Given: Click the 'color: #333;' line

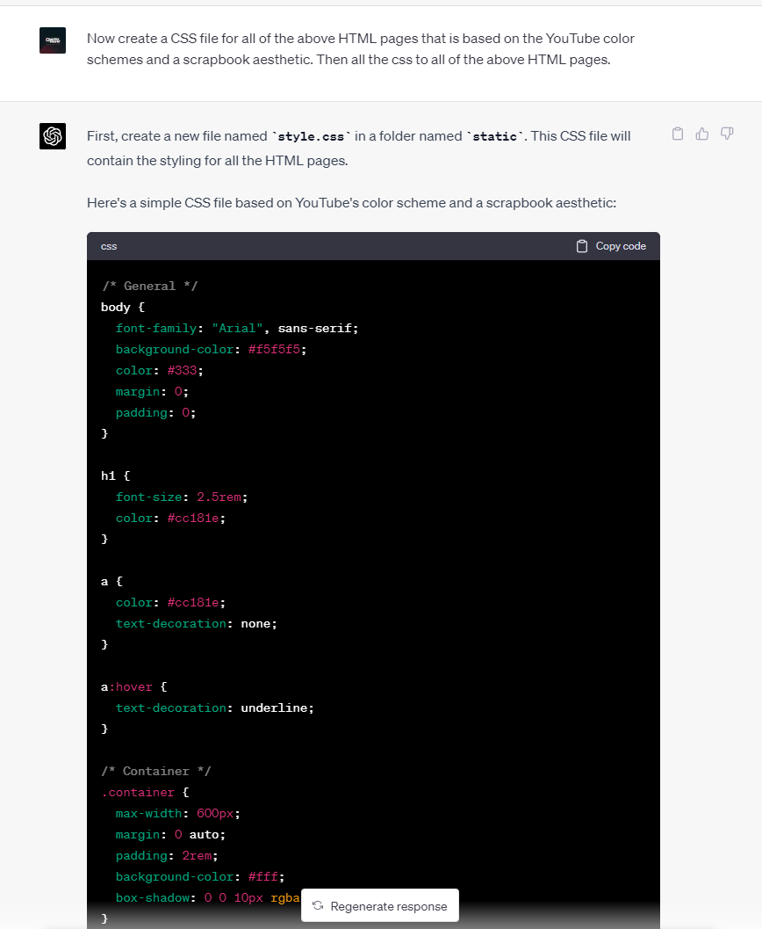Looking at the screenshot, I should click(160, 370).
